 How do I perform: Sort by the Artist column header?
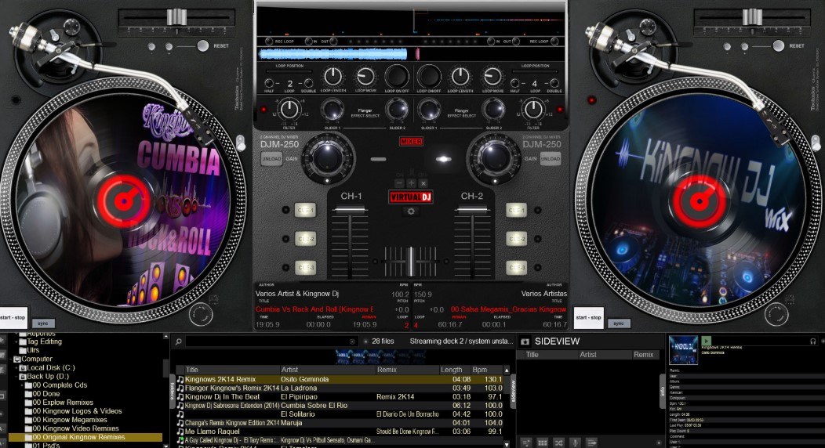click(327, 370)
